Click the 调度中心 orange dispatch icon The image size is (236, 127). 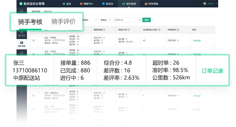point(81,4)
